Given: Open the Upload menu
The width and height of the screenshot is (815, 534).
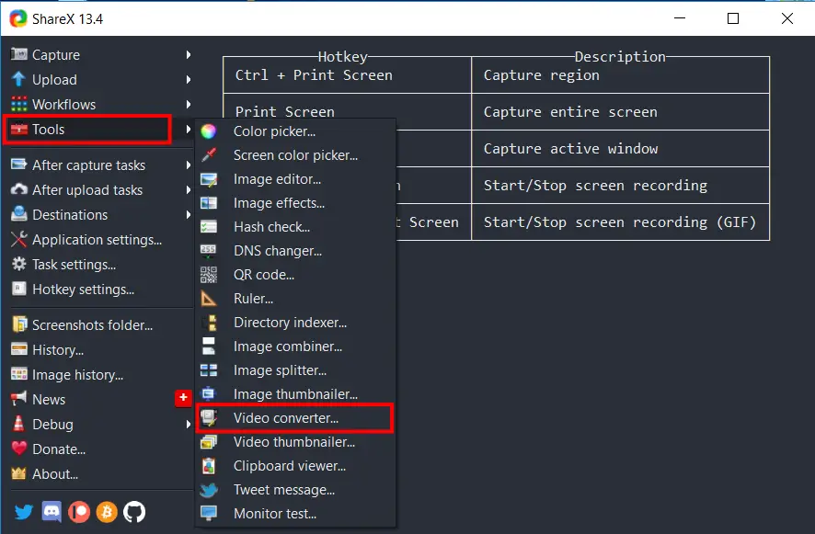Looking at the screenshot, I should tap(101, 79).
